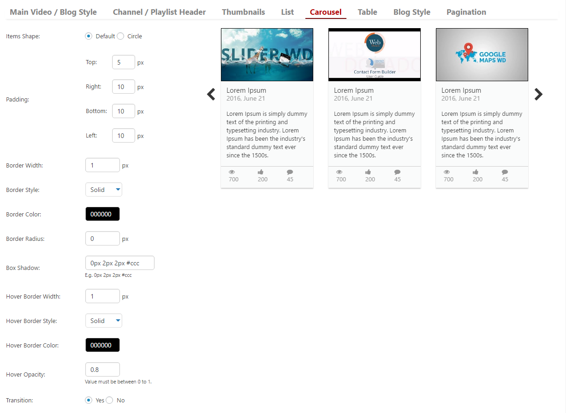Select Default items shape option
Screen dimensions: 566x413
click(x=89, y=36)
